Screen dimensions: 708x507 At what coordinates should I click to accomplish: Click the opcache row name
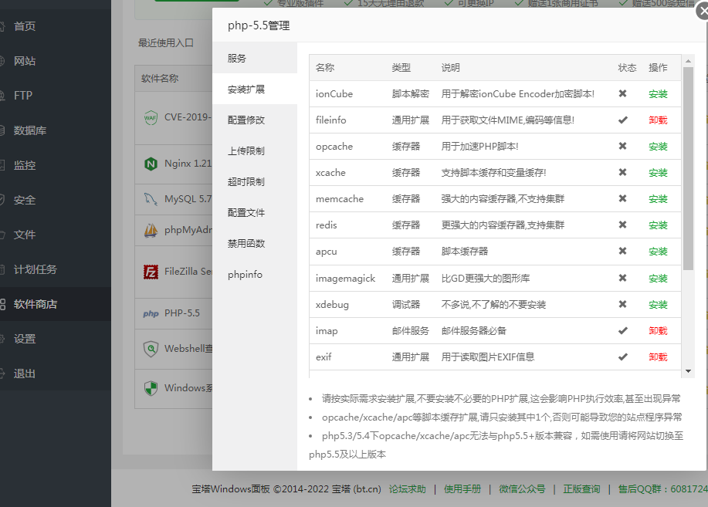(334, 147)
